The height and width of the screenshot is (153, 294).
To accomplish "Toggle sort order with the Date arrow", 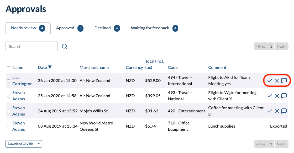I will pyautogui.click(x=50, y=67).
